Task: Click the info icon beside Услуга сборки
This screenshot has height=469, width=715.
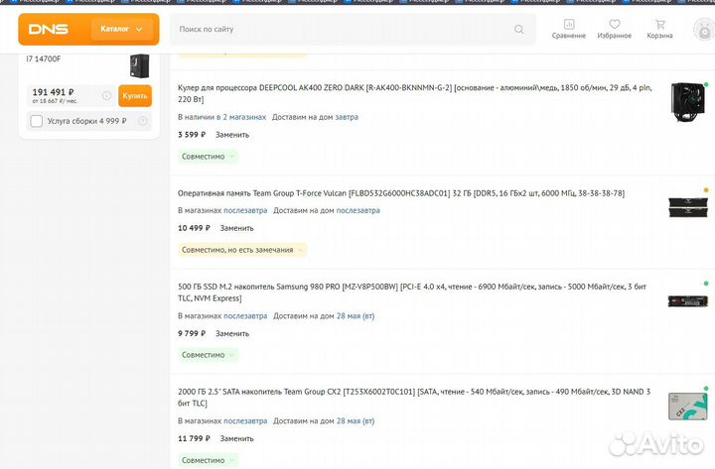Action: pos(142,121)
